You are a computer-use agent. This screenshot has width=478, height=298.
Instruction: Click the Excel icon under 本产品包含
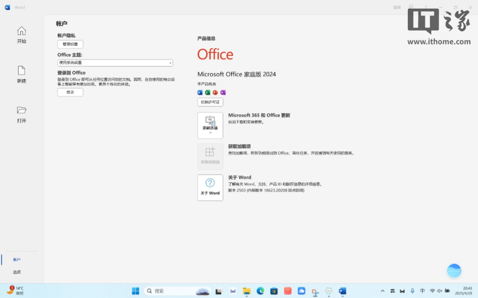tap(208, 92)
